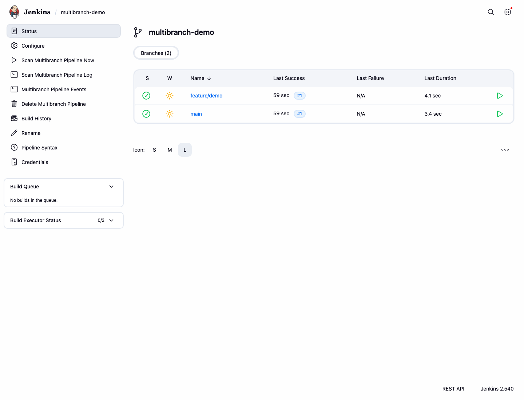Choose Delete Multibranch Pipeline
The height and width of the screenshot is (400, 524).
(x=64, y=104)
